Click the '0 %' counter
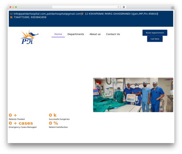 pyautogui.click(x=54, y=123)
